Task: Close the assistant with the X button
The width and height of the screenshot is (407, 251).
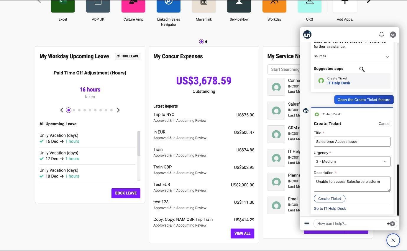Action: coord(393,240)
